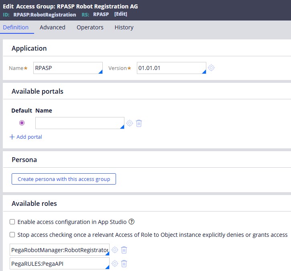Open the PegaRobotManager:RobotRegistrator role rule

pos(115,250)
